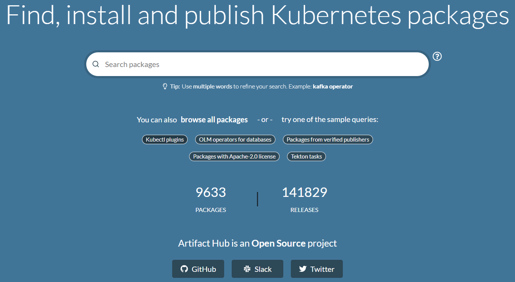The width and height of the screenshot is (515, 282).
Task: Run OLM operators for databases query
Action: 235,140
